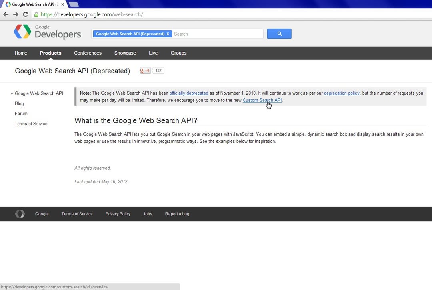The width and height of the screenshot is (432, 290).
Task: Remove the Google Web Search API search filter X
Action: (x=168, y=34)
